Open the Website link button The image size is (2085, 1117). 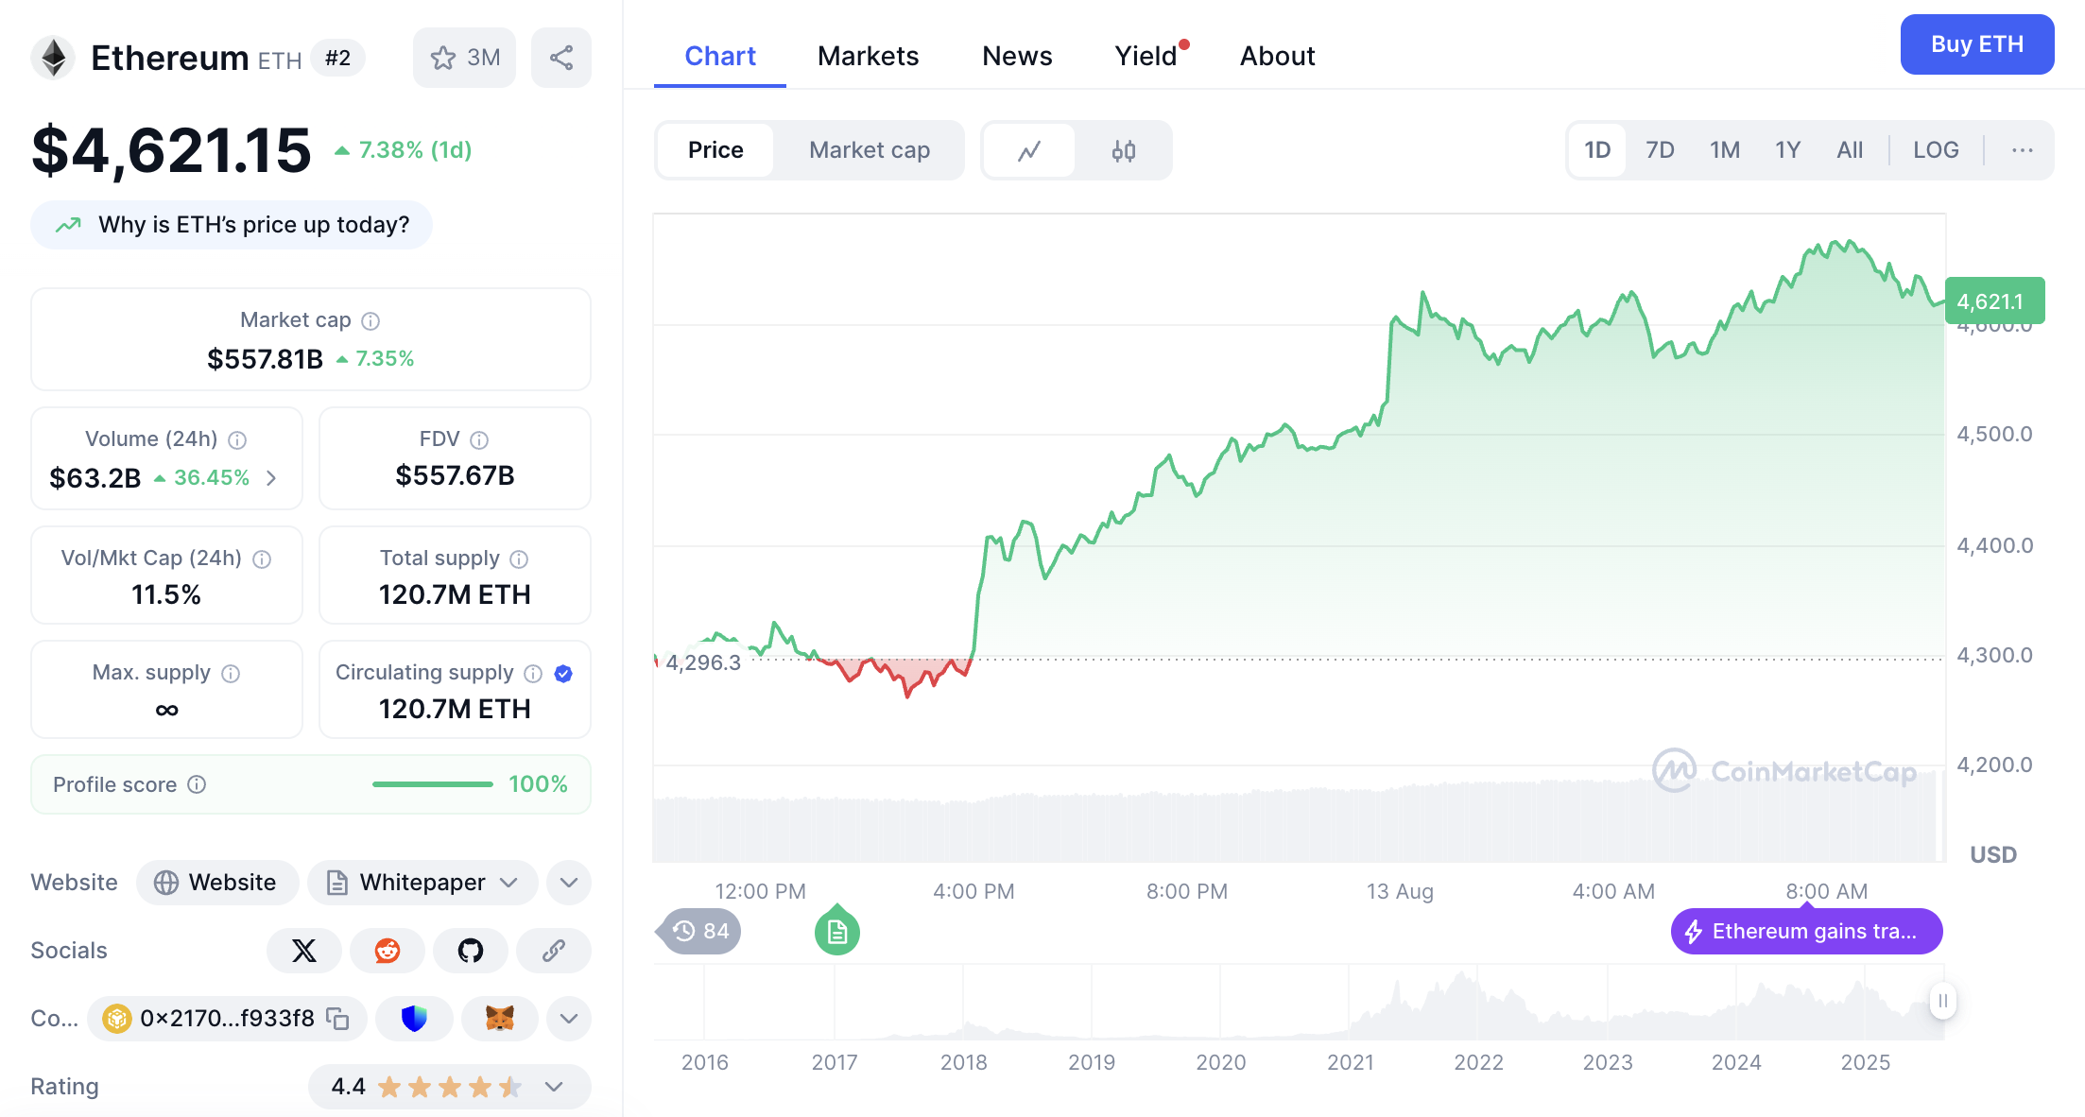pyautogui.click(x=217, y=883)
